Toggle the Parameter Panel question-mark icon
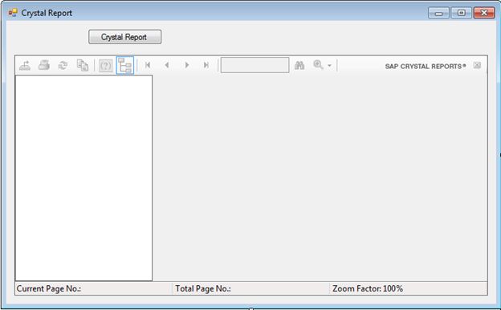Screen dimensions: 501x310 click(106, 66)
